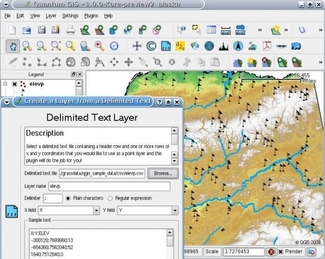The image size is (325, 259).
Task: Open the File menu
Action: [8, 16]
